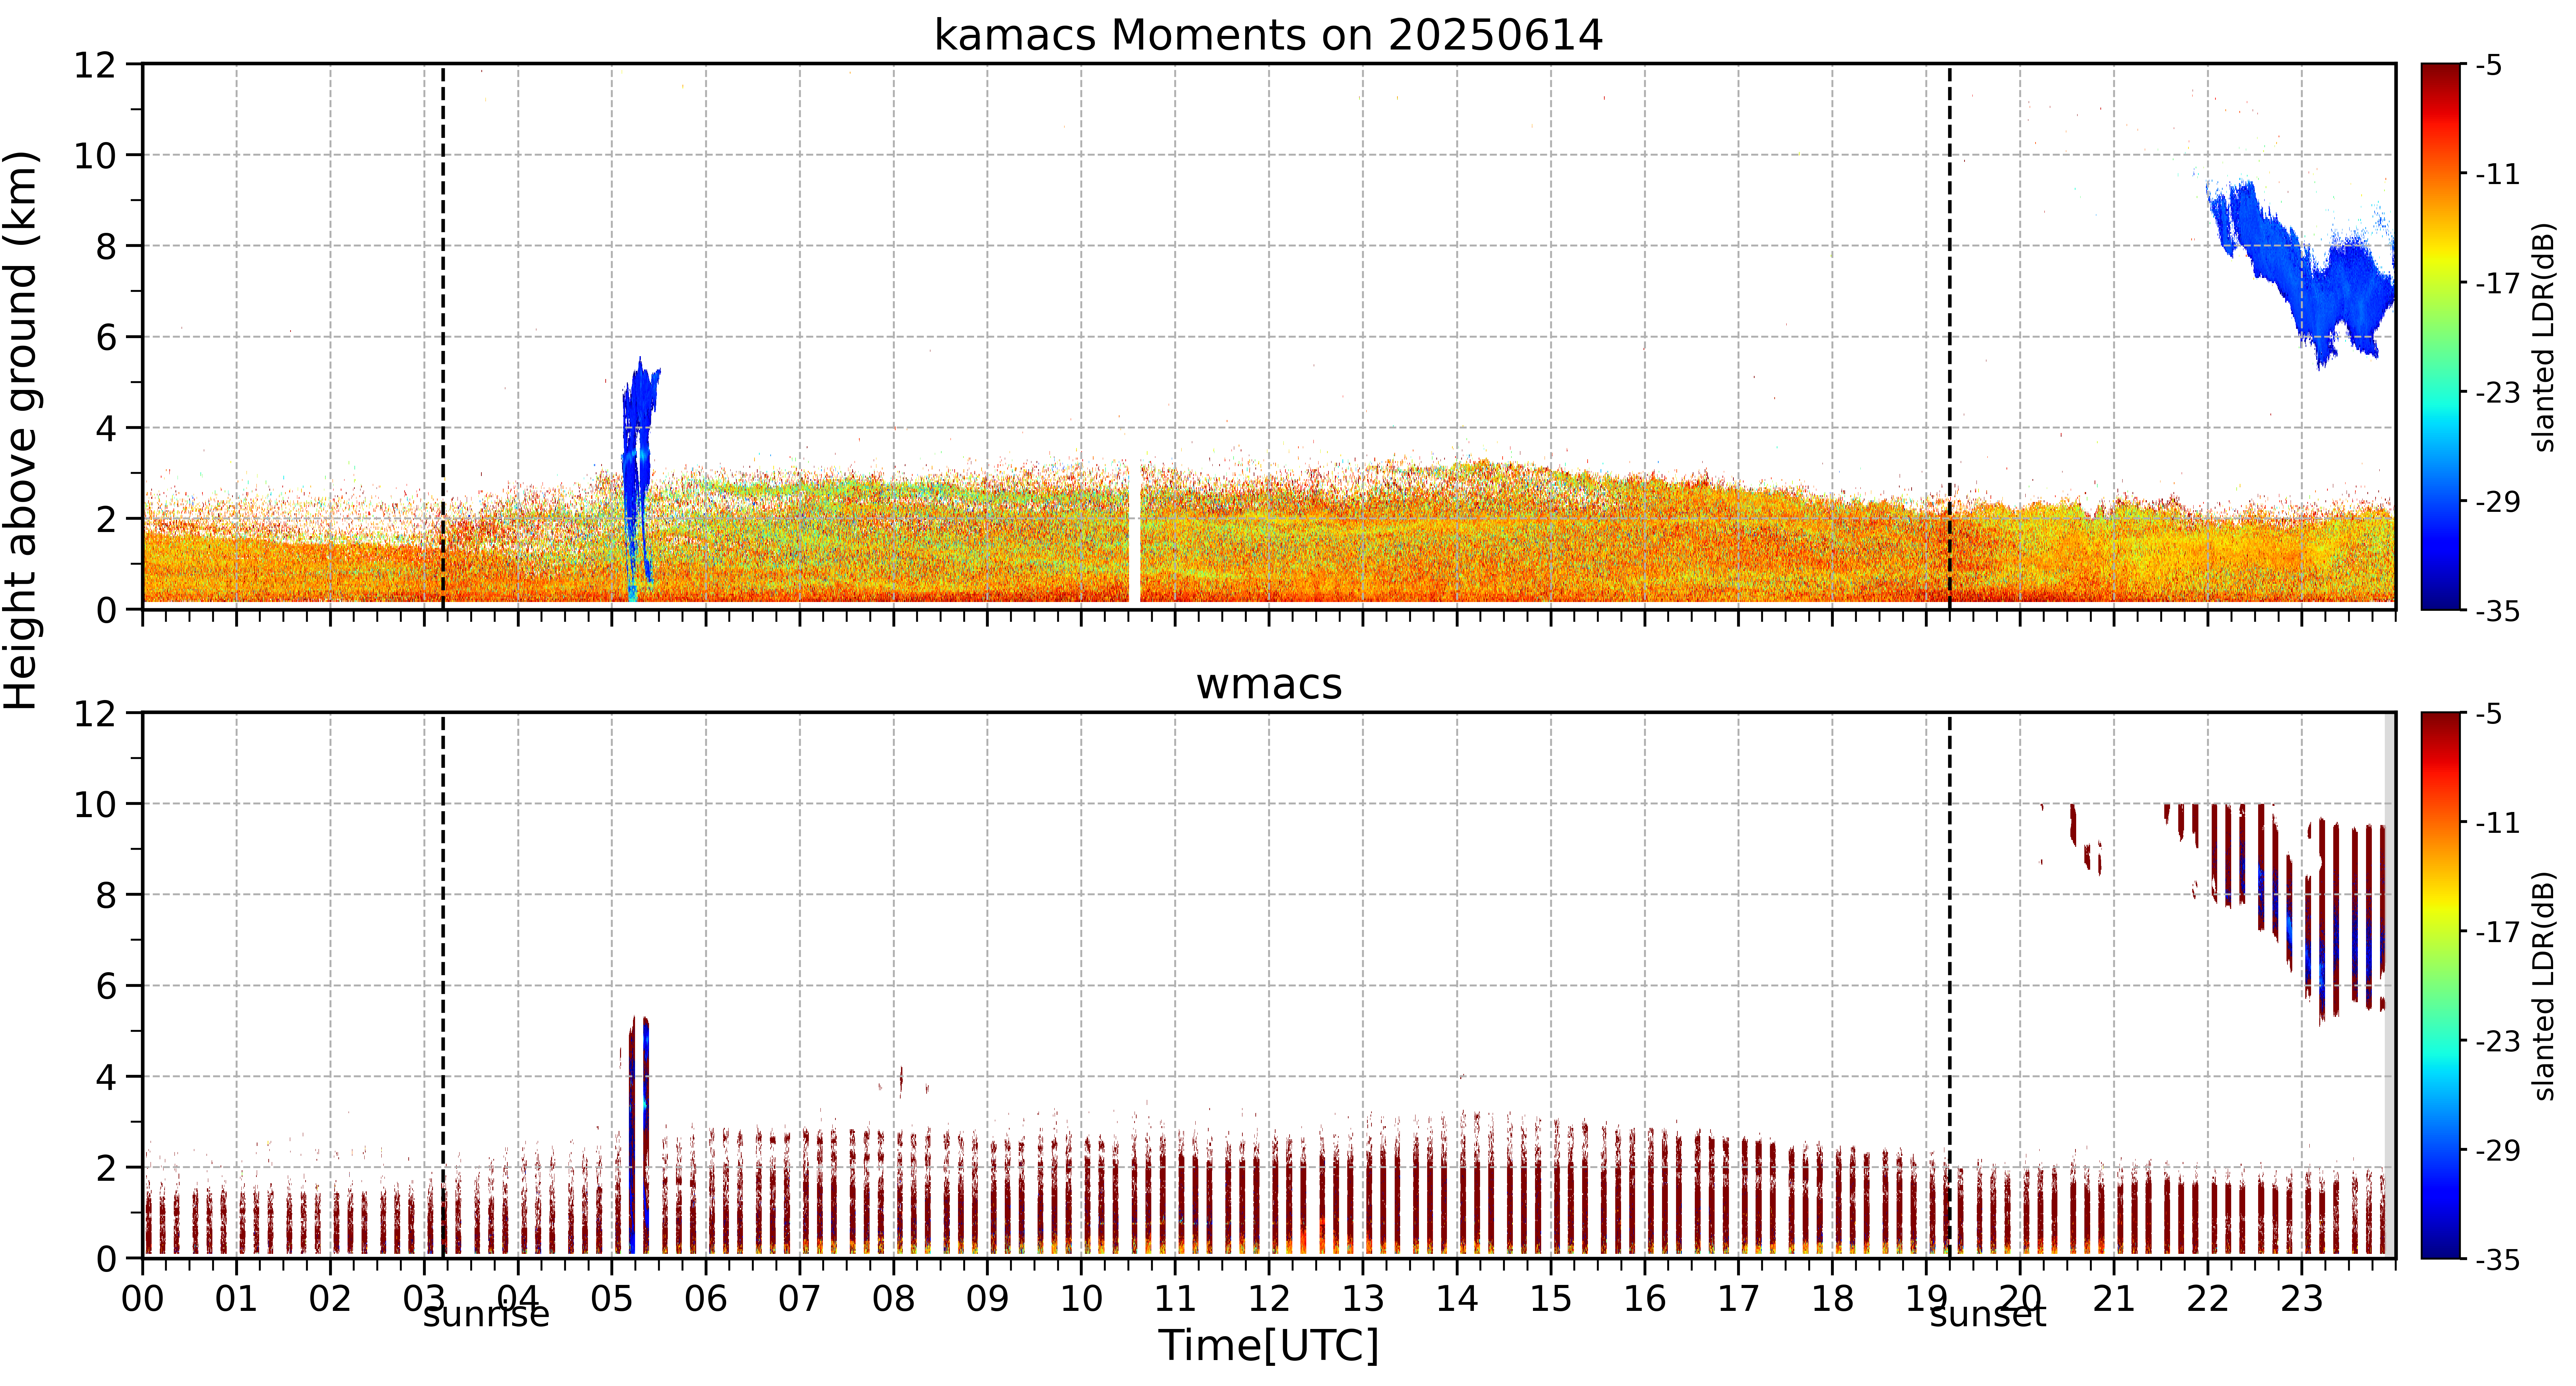Click the tall echo column near 05 UTC in wmacs
This screenshot has width=2576, height=1386.
pos(639,1135)
